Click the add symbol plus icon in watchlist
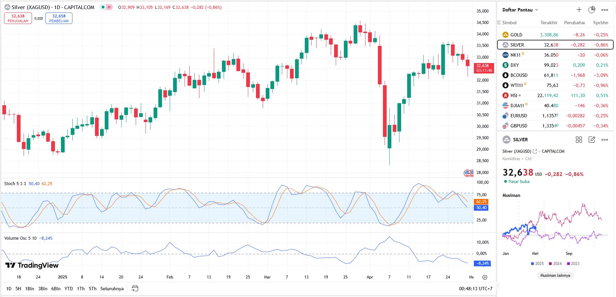The height and width of the screenshot is (297, 616). tap(579, 10)
